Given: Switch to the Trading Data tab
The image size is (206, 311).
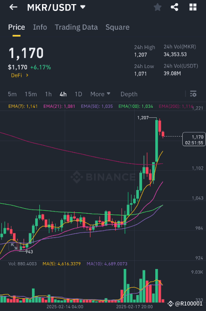Looking at the screenshot, I should point(76,27).
